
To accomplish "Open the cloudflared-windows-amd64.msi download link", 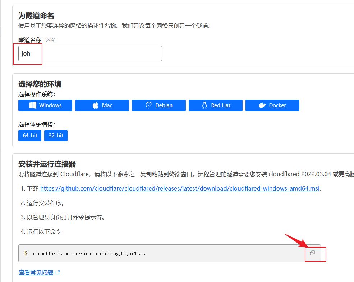I will coord(180,188).
